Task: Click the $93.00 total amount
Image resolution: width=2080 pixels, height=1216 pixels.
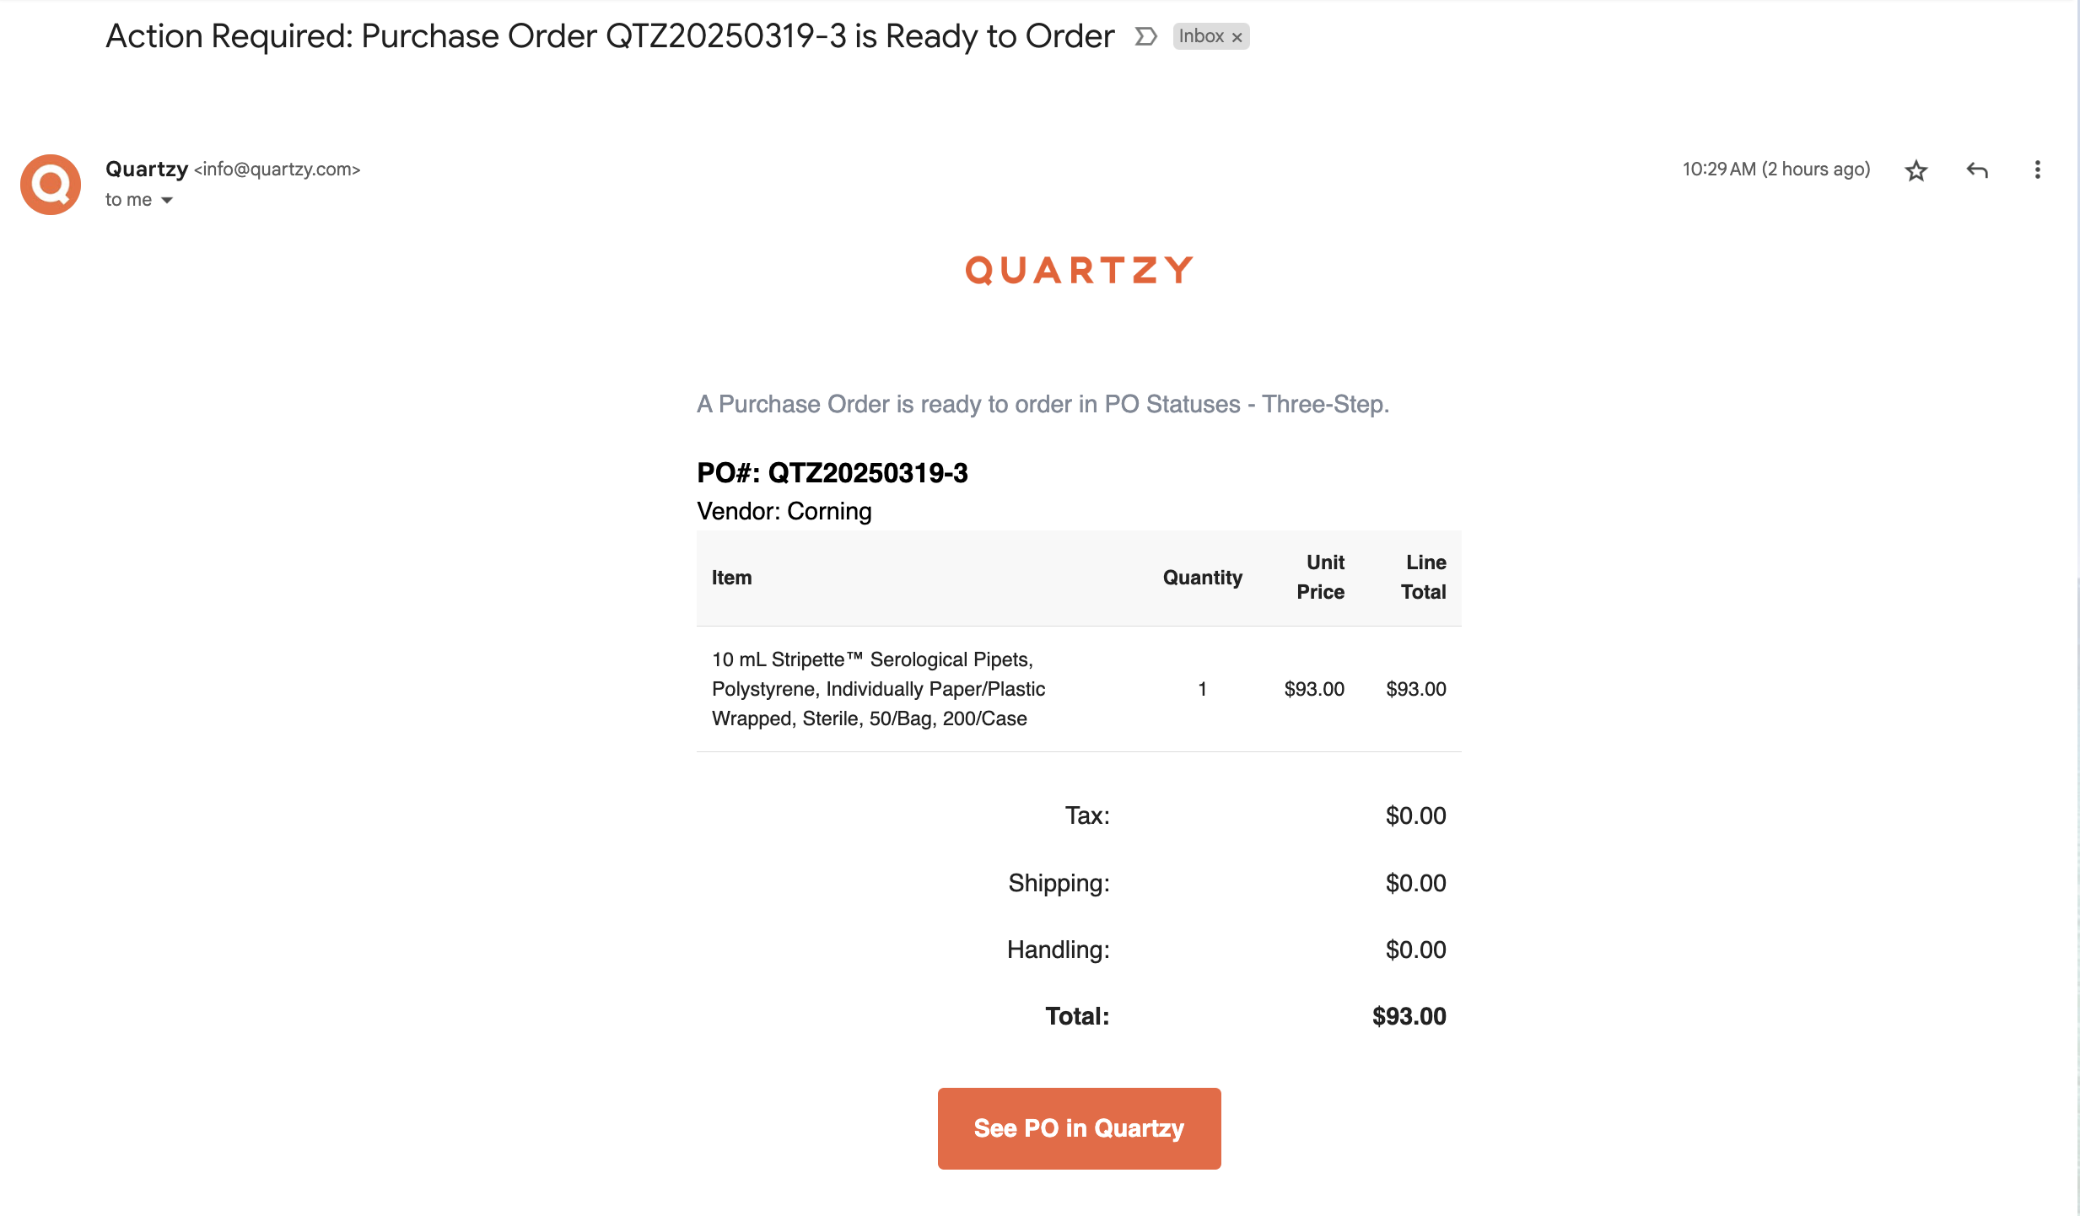Action: tap(1409, 1016)
